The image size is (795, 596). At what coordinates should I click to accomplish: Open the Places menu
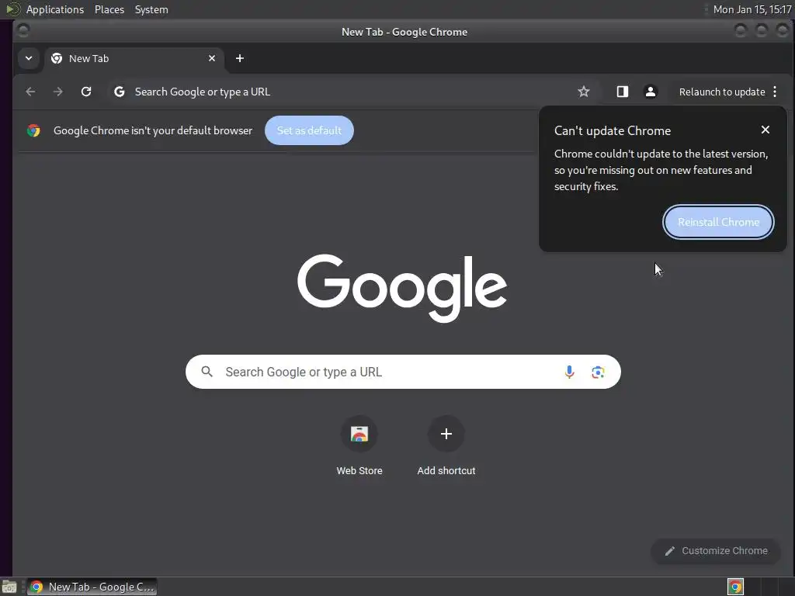coord(109,9)
